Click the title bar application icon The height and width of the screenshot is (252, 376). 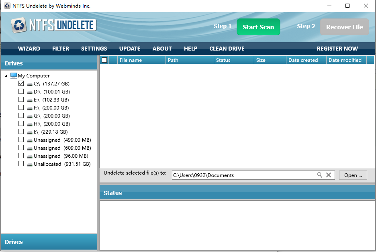(7, 6)
